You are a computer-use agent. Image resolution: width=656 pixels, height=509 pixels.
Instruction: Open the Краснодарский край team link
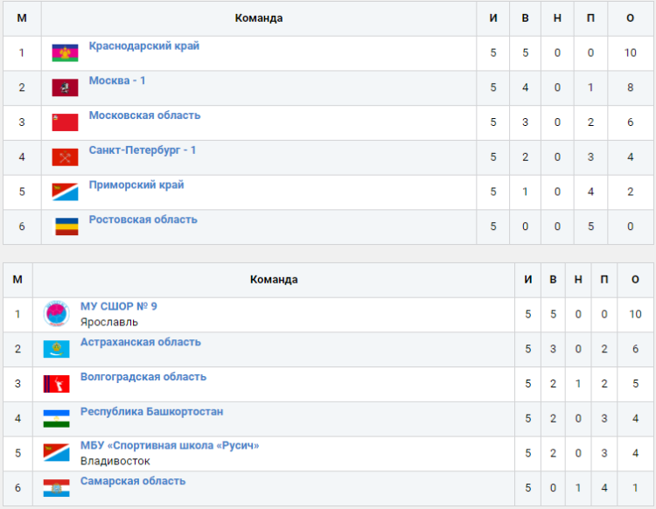pyautogui.click(x=144, y=45)
